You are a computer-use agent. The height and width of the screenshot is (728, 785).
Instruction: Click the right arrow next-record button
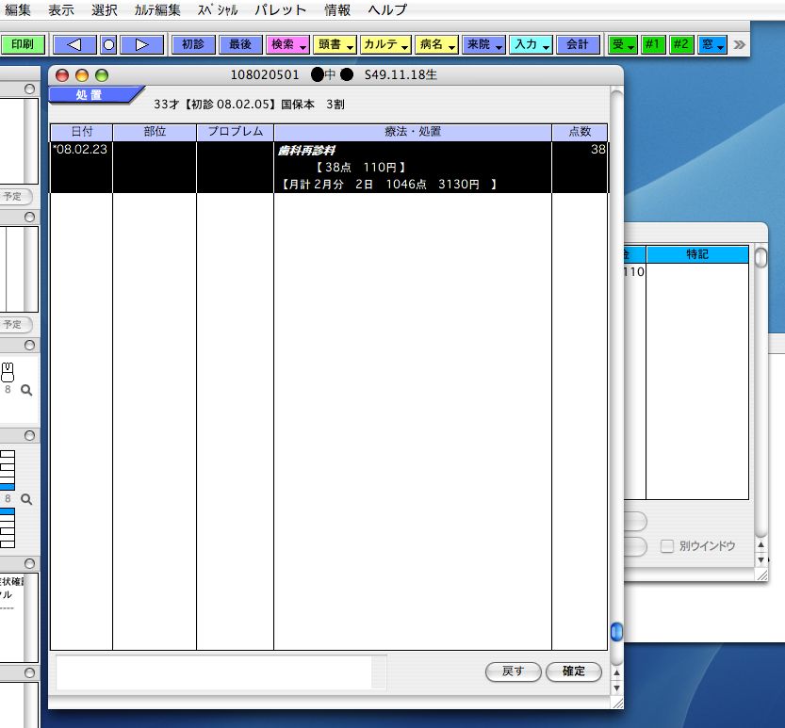click(141, 44)
